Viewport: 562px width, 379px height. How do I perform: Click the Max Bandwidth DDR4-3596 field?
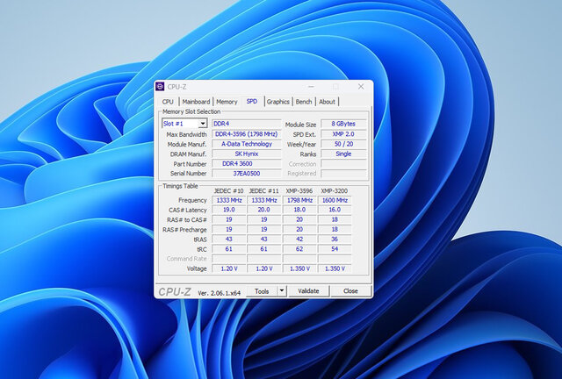pos(246,134)
